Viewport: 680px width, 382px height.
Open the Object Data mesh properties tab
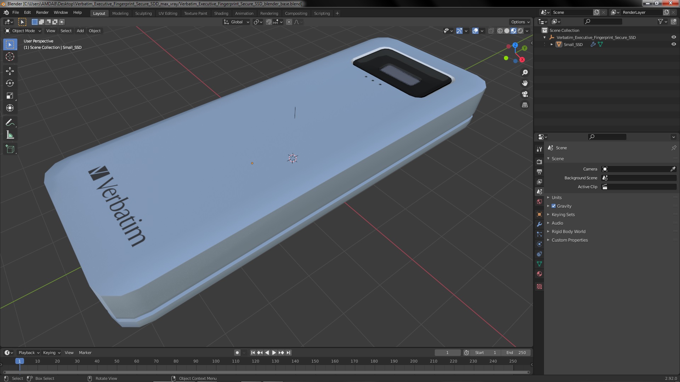[539, 264]
